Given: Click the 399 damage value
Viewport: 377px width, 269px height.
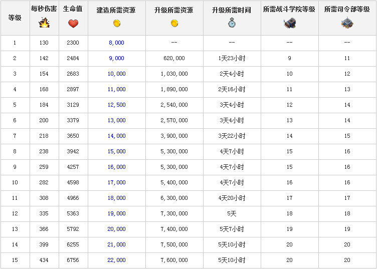Looking at the screenshot, I should click(44, 245).
